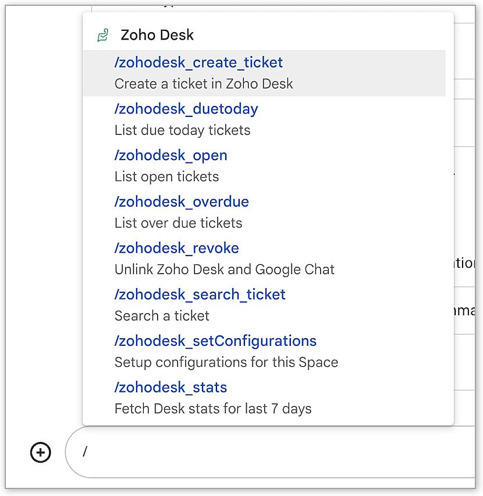Click the Zoho Desk header label
The width and height of the screenshot is (483, 496).
(157, 35)
